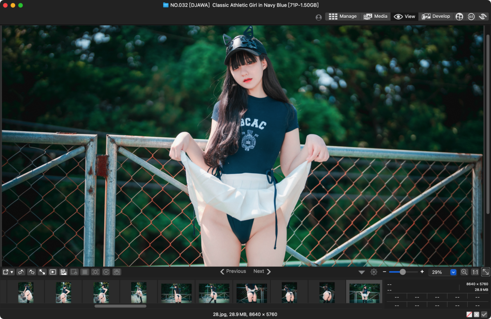Screen dimensions: 491x319
Task: Open the circular dashboard mode icon
Action: (459, 16)
